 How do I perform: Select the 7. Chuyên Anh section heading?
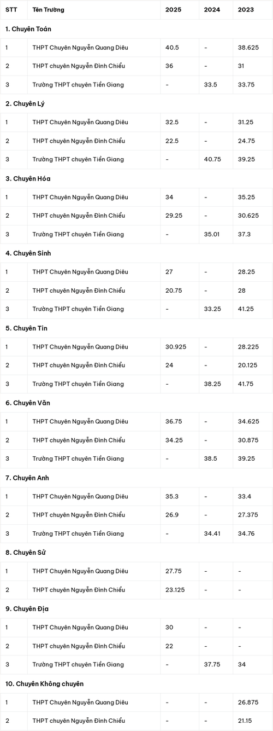click(27, 478)
